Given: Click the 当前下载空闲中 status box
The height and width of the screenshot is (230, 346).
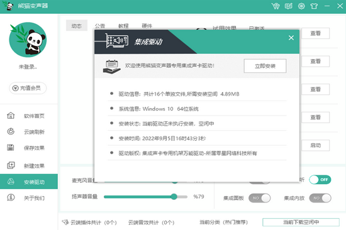Looking at the screenshot, I should [x=301, y=222].
